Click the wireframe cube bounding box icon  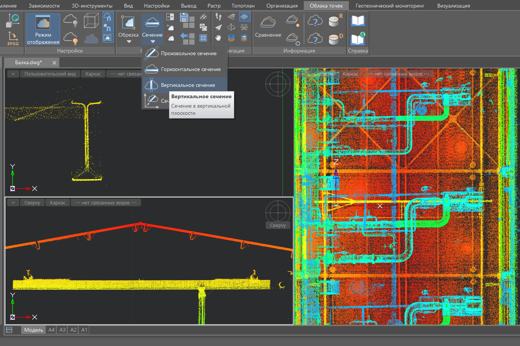coord(91,20)
